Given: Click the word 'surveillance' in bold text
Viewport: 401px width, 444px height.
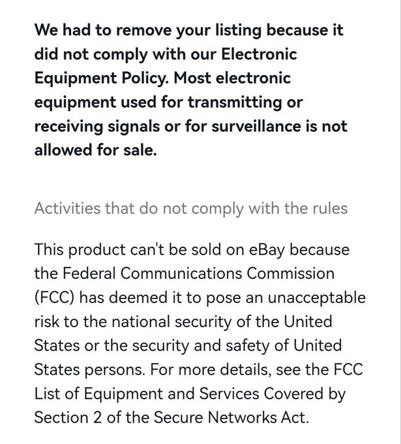Looking at the screenshot, I should [x=256, y=126].
